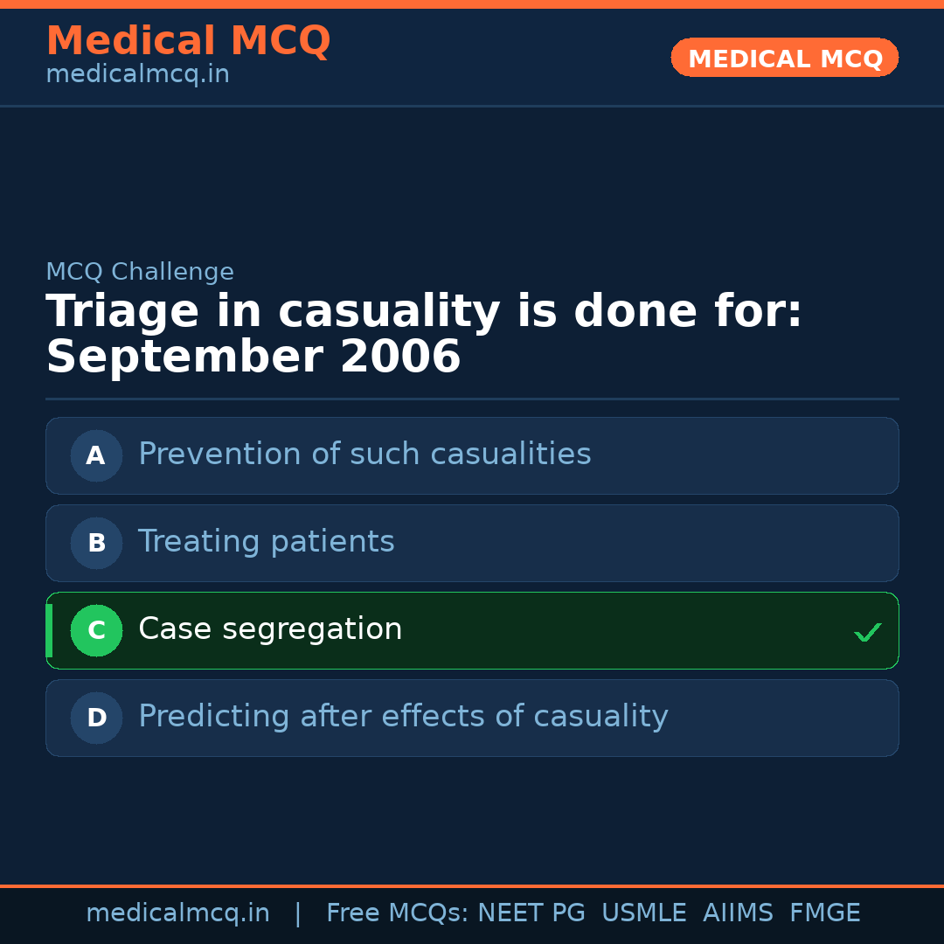Image resolution: width=944 pixels, height=944 pixels.
Task: Click the letter D option circle
Action: click(96, 718)
